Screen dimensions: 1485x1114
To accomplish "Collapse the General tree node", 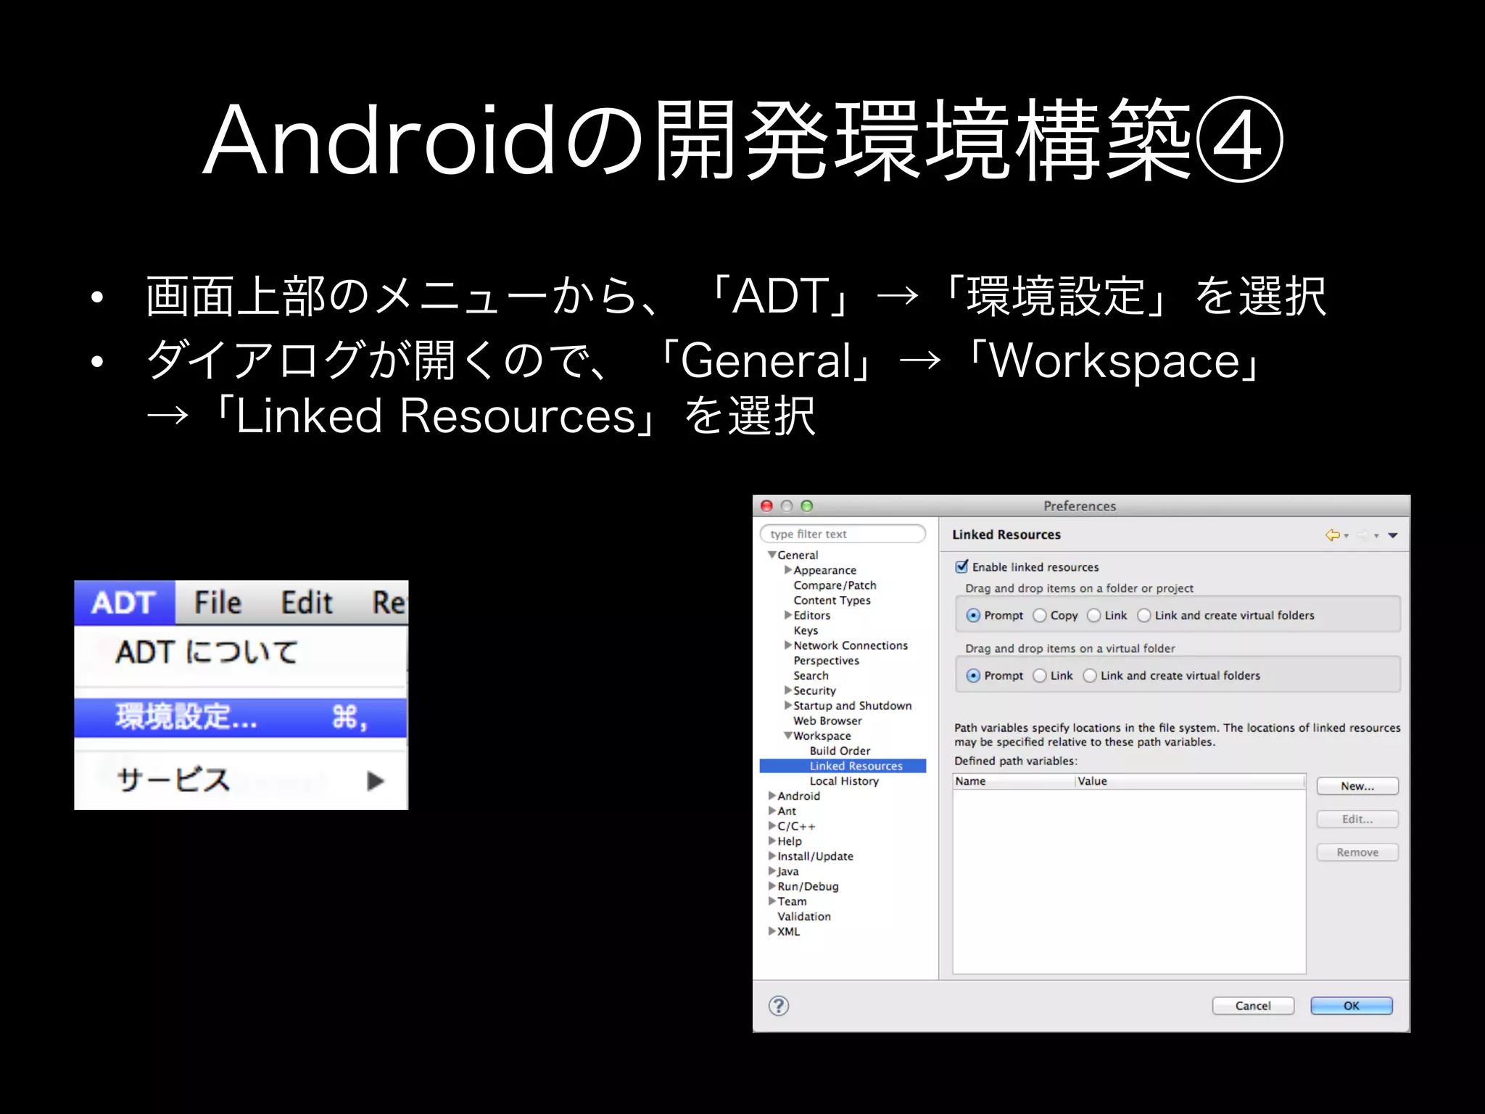I will (772, 555).
